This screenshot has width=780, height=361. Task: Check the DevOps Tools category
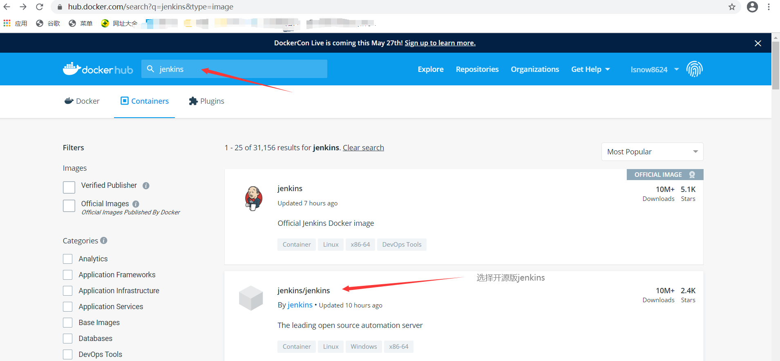[68, 354]
